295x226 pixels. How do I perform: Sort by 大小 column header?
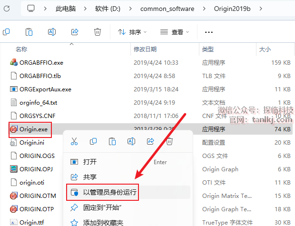(x=265, y=49)
